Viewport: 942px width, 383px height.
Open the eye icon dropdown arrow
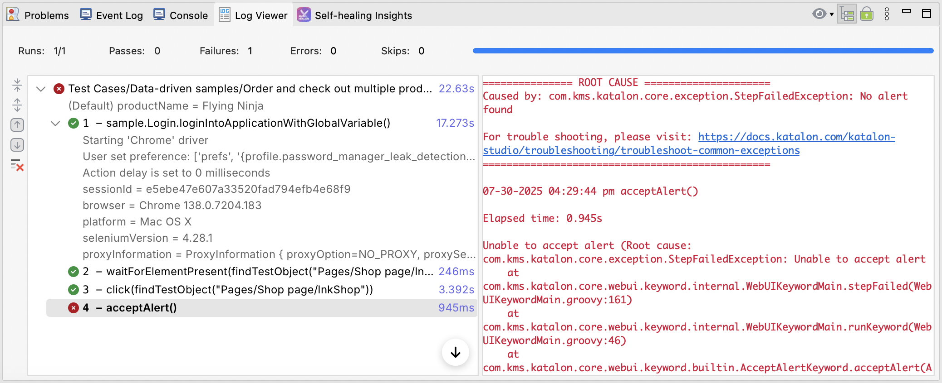832,14
